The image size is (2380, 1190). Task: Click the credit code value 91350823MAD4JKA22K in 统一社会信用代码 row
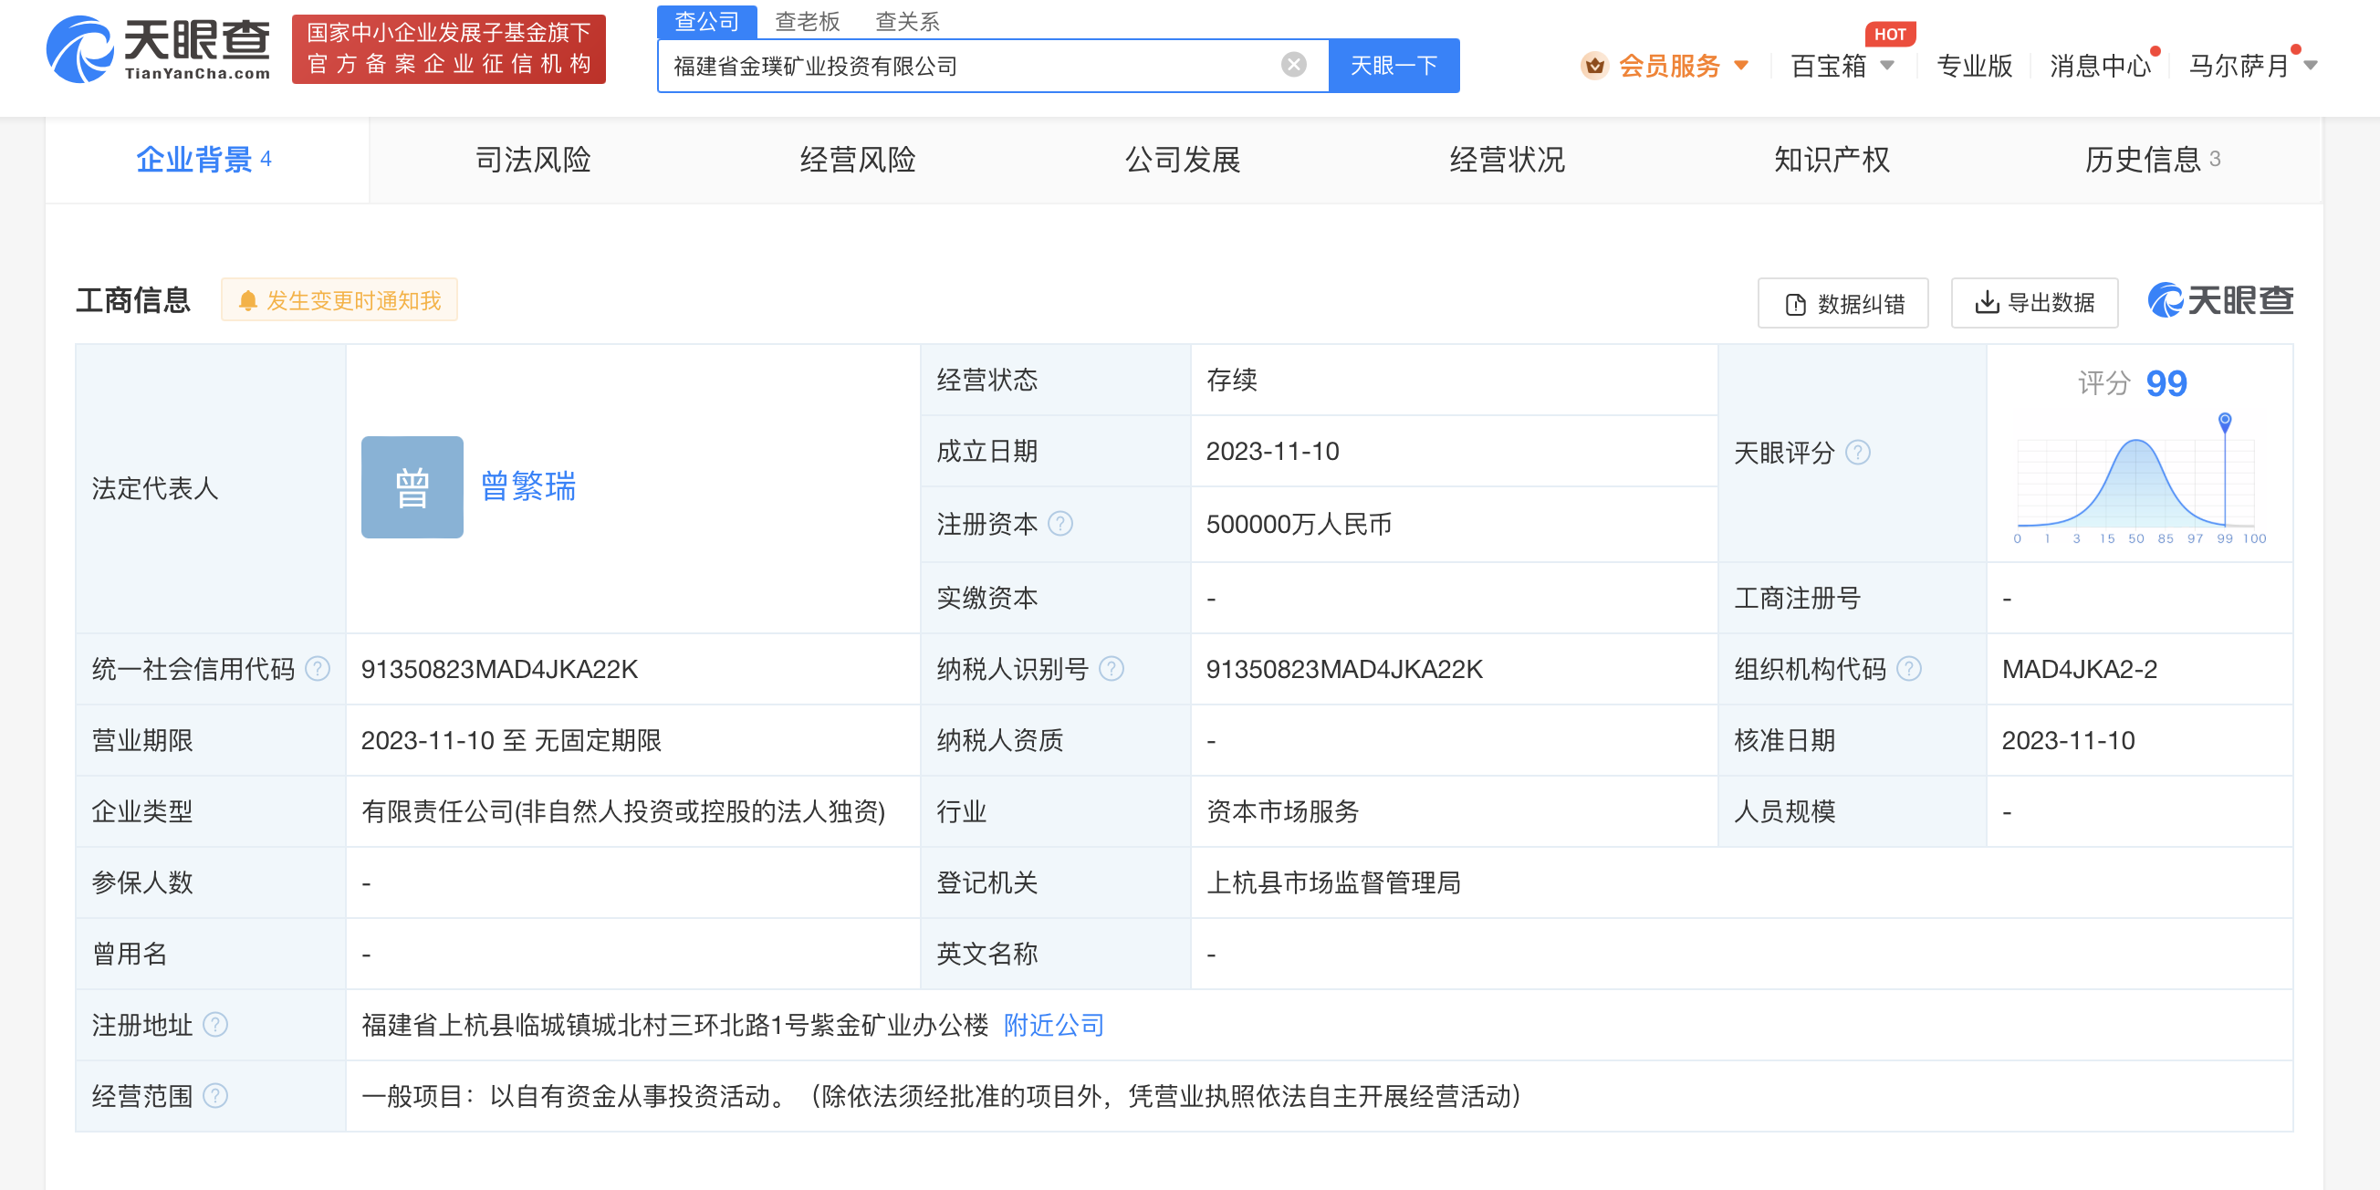[x=500, y=669]
